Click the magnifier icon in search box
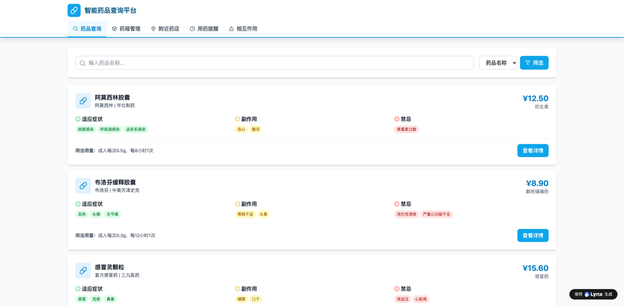 coord(83,63)
